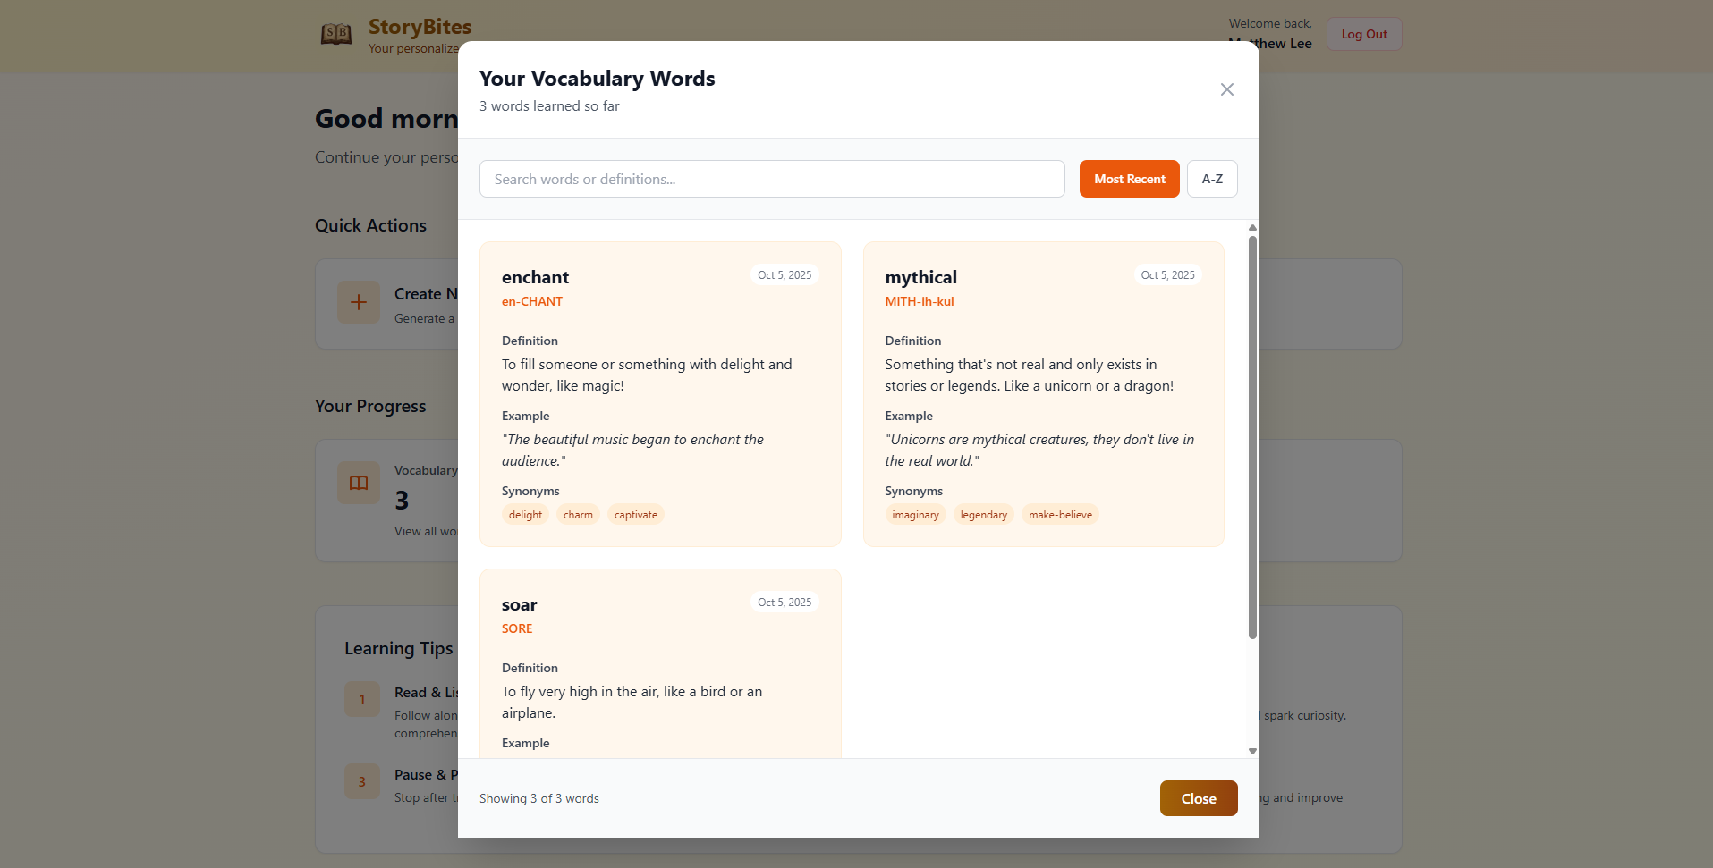Viewport: 1713px width, 868px height.
Task: Click the 'mythical' word heading
Action: 920,277
